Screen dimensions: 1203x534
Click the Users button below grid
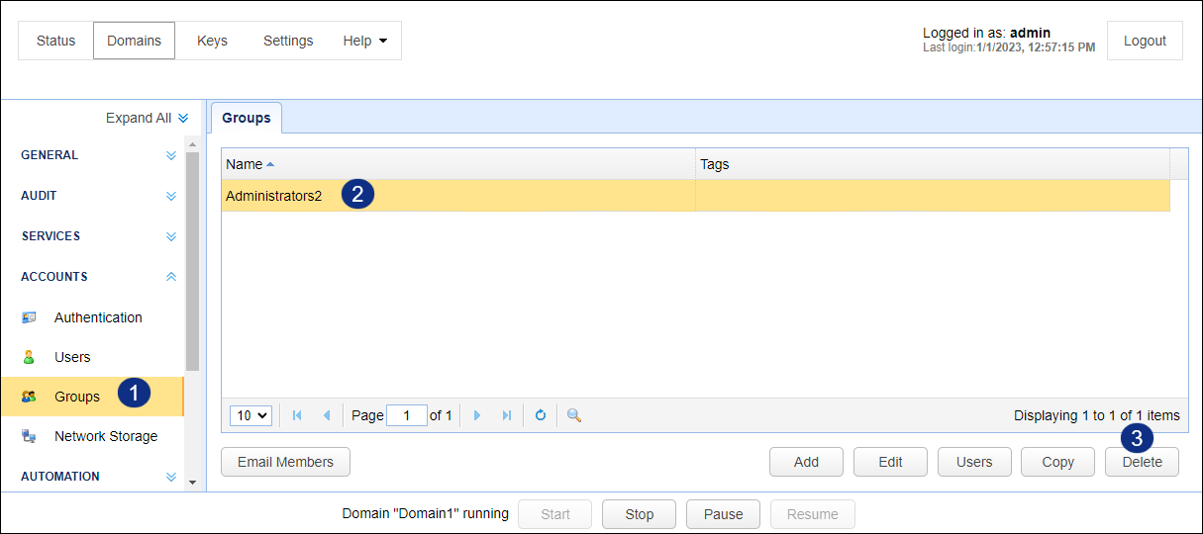(x=974, y=462)
